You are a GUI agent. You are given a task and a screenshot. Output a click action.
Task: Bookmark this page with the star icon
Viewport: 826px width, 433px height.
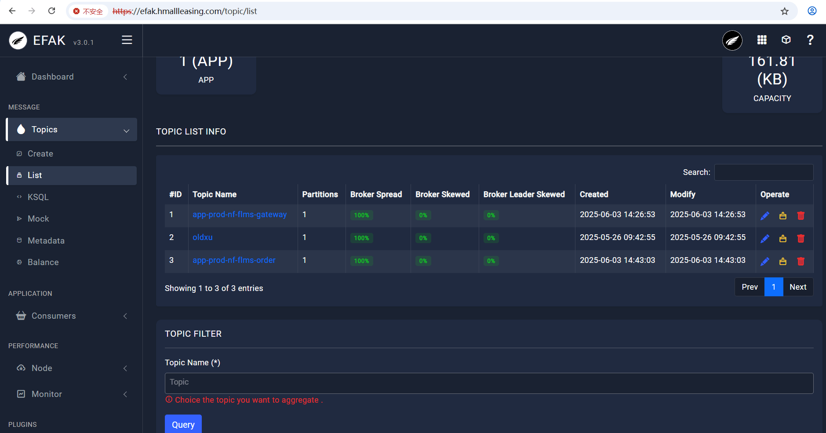[x=784, y=11]
